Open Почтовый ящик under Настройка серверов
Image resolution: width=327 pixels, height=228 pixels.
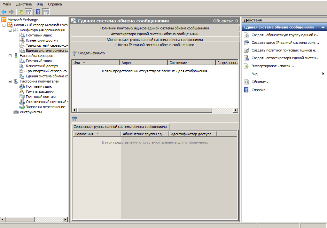39,61
